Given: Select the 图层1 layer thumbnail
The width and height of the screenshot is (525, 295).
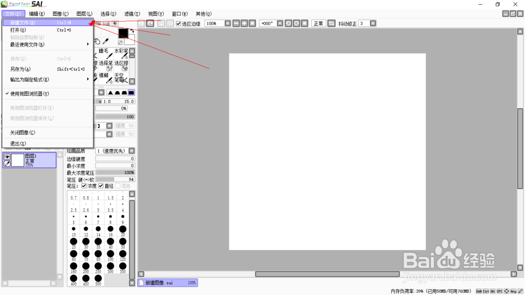Looking at the screenshot, I should [18, 161].
